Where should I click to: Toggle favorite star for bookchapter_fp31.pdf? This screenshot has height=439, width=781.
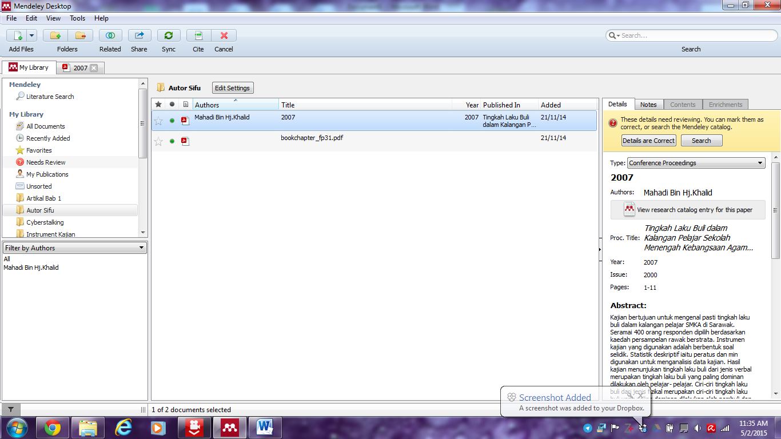[x=158, y=141]
